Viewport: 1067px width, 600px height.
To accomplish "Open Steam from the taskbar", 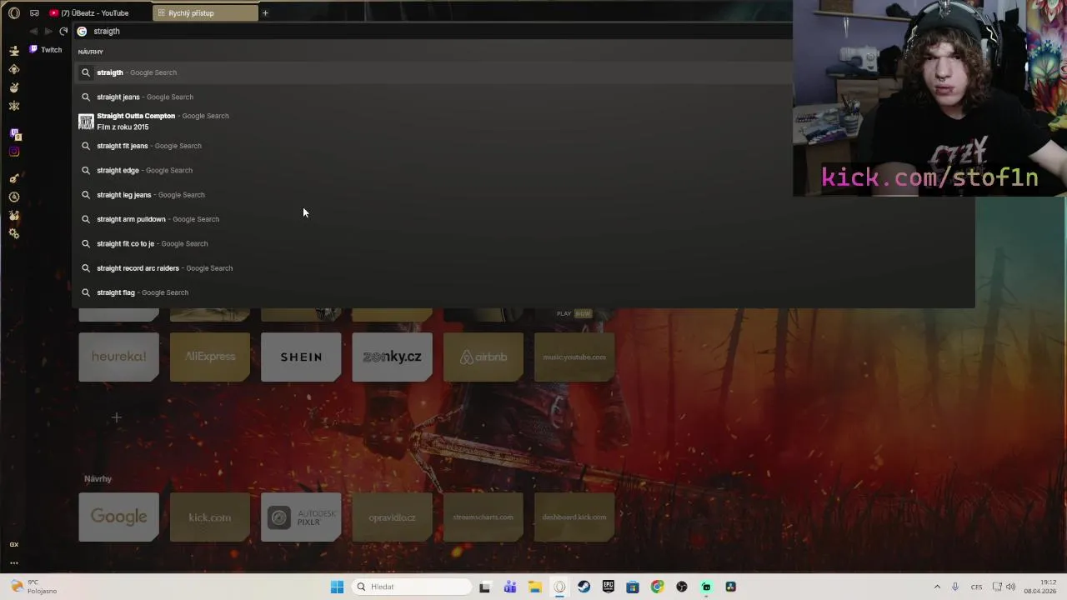I will (x=584, y=587).
